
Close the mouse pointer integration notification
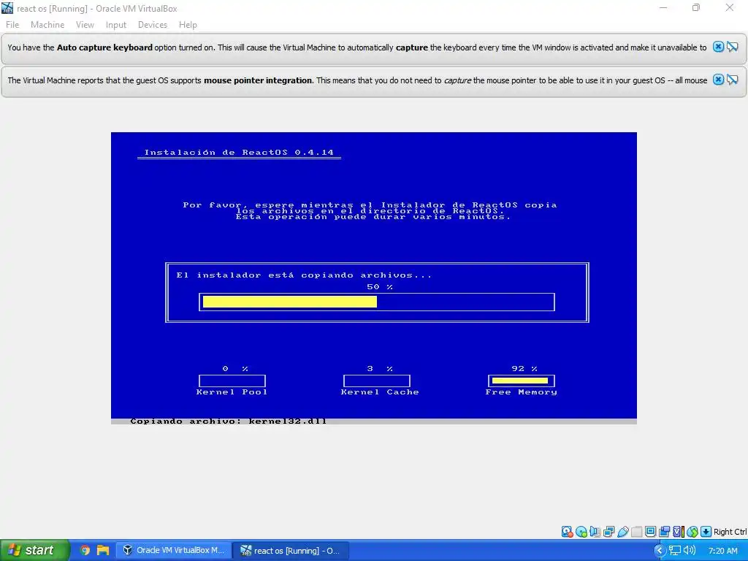coord(718,80)
